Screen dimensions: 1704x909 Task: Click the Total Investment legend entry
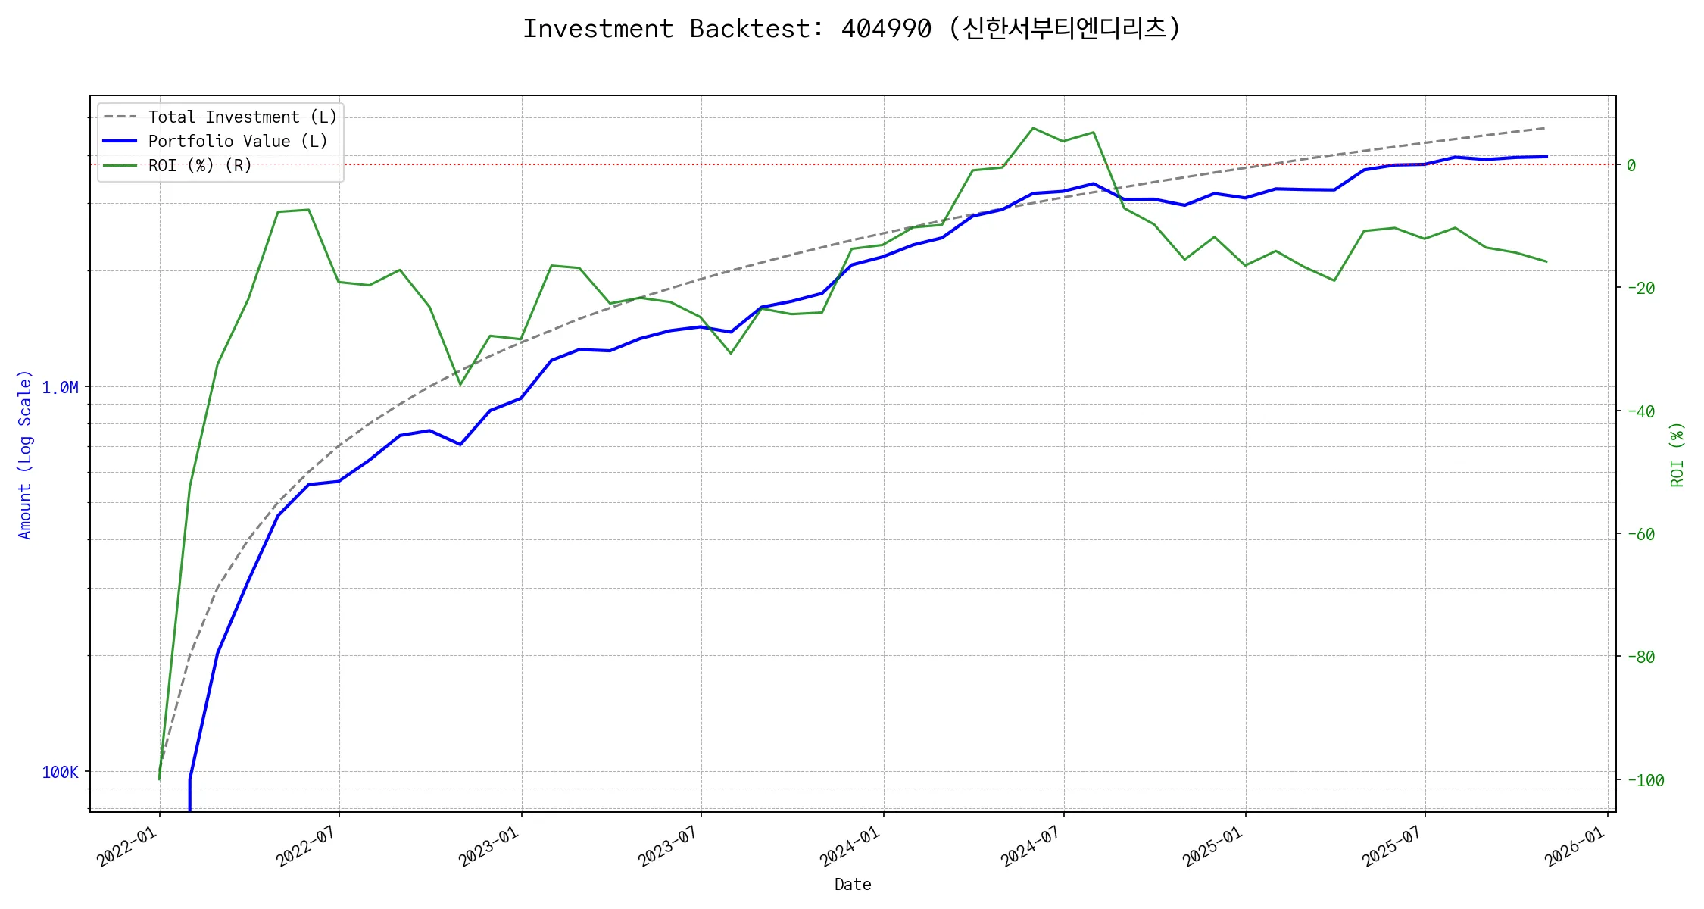pos(242,117)
